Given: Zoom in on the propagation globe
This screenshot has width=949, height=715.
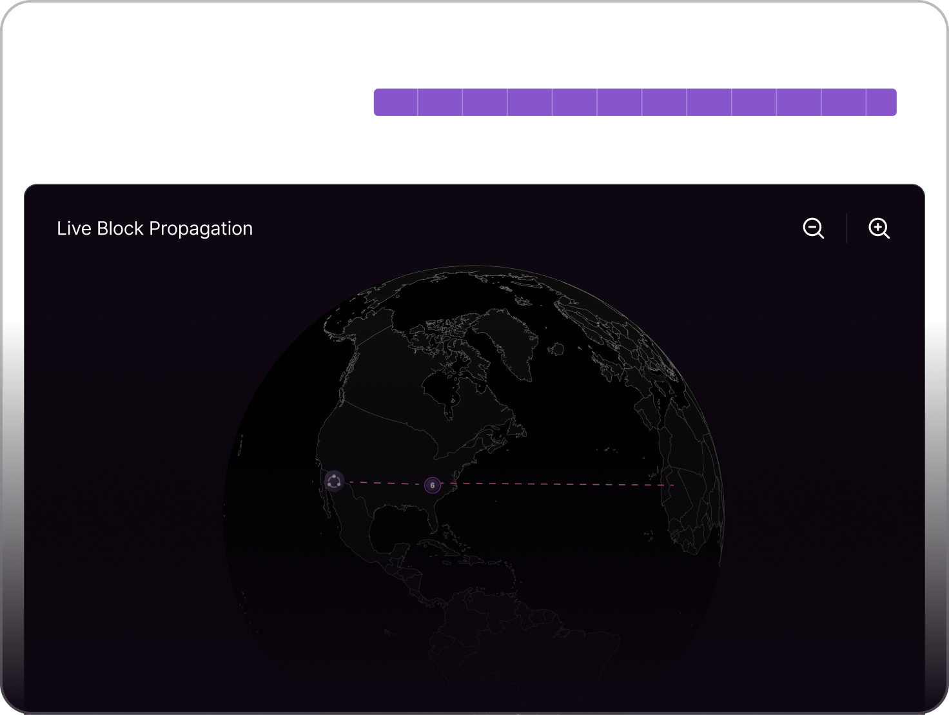Looking at the screenshot, I should click(x=879, y=228).
